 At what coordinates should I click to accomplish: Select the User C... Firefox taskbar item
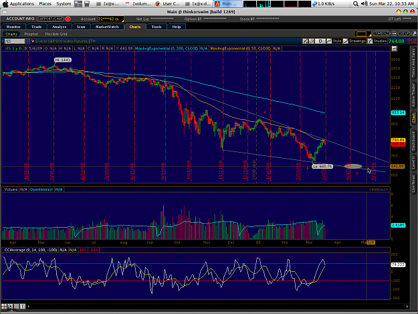tap(169, 4)
